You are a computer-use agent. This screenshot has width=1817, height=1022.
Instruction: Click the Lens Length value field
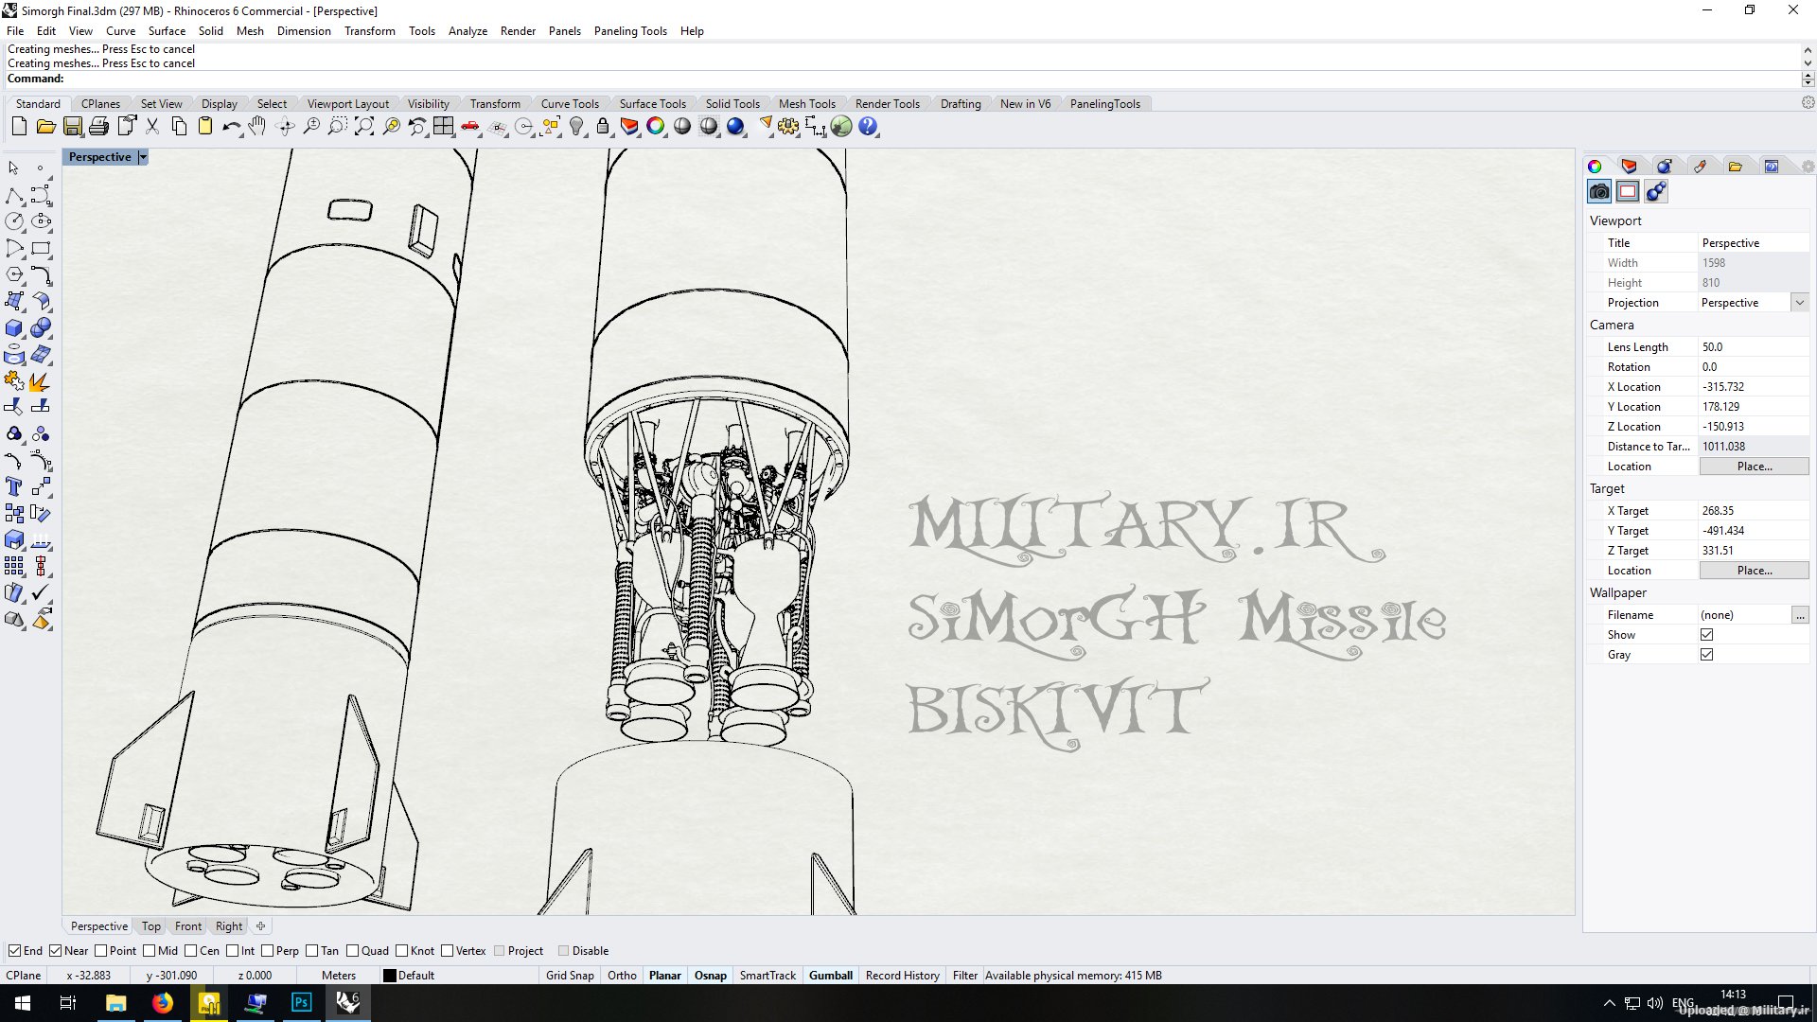[x=1751, y=347]
